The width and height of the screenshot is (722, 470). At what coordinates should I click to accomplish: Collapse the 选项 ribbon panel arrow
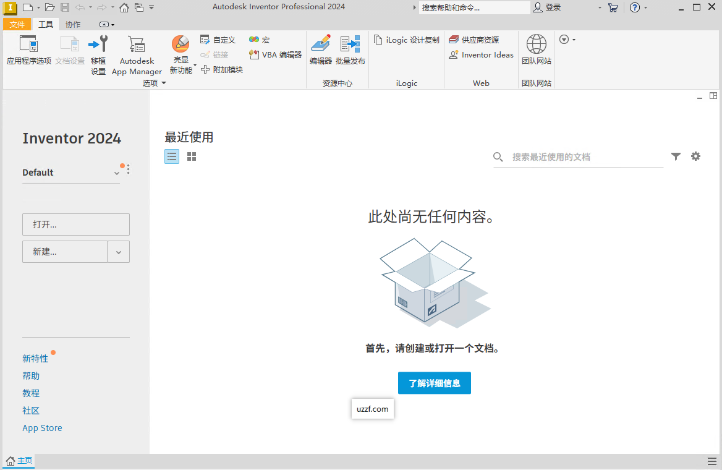tap(164, 83)
